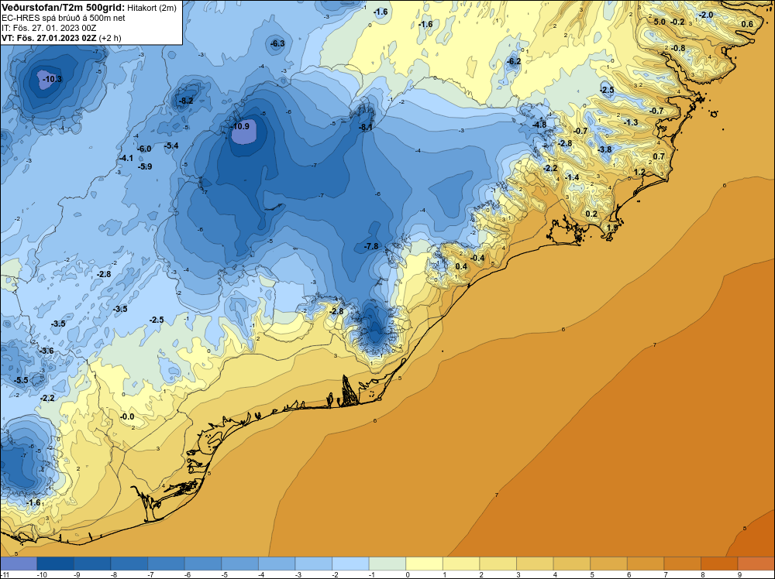
Task: Select the -0.0 temperature reading
Action: (x=127, y=417)
